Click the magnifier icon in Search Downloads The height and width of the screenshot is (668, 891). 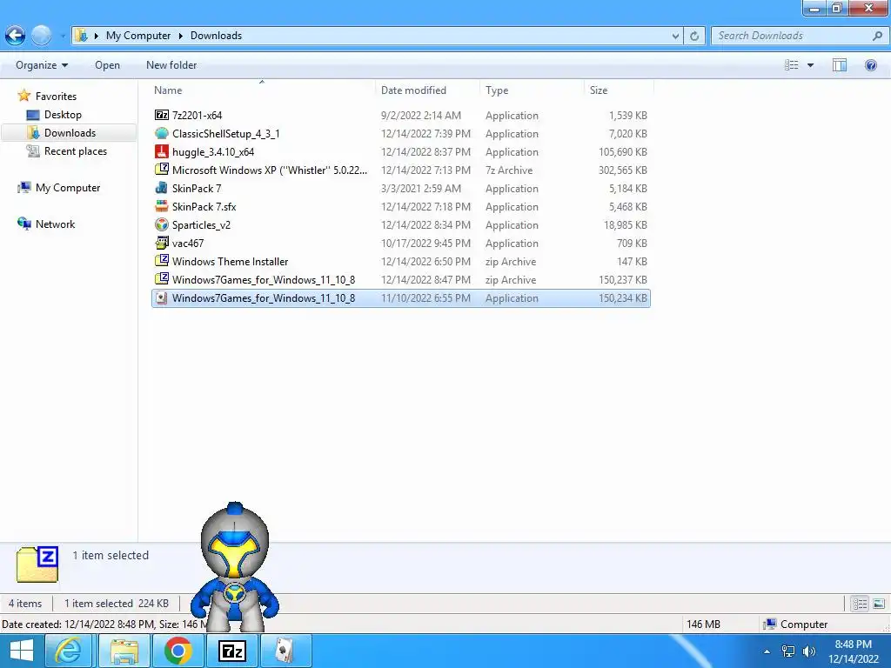coord(877,36)
